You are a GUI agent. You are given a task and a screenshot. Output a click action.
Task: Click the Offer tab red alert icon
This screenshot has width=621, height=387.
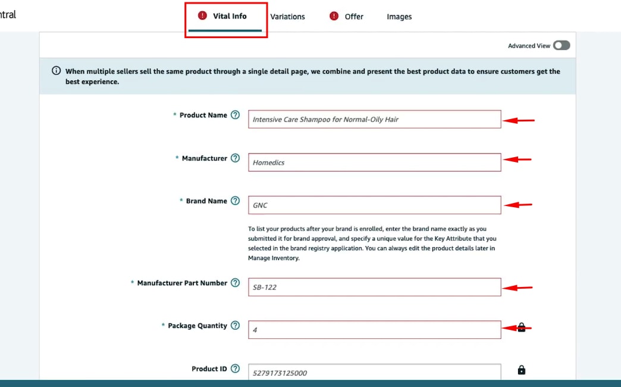click(x=334, y=16)
